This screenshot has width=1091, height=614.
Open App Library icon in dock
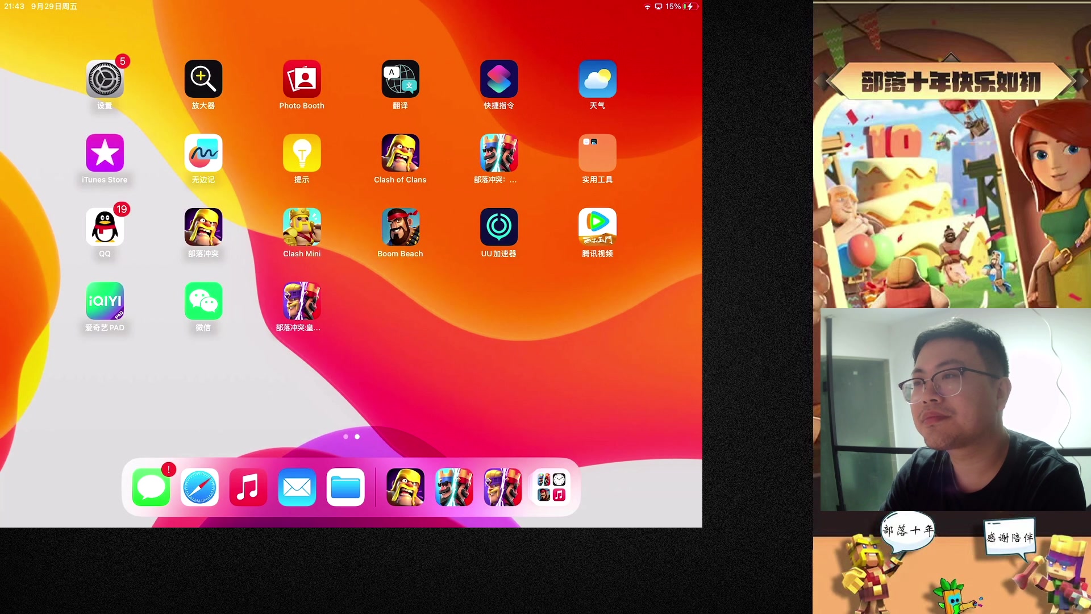click(551, 487)
